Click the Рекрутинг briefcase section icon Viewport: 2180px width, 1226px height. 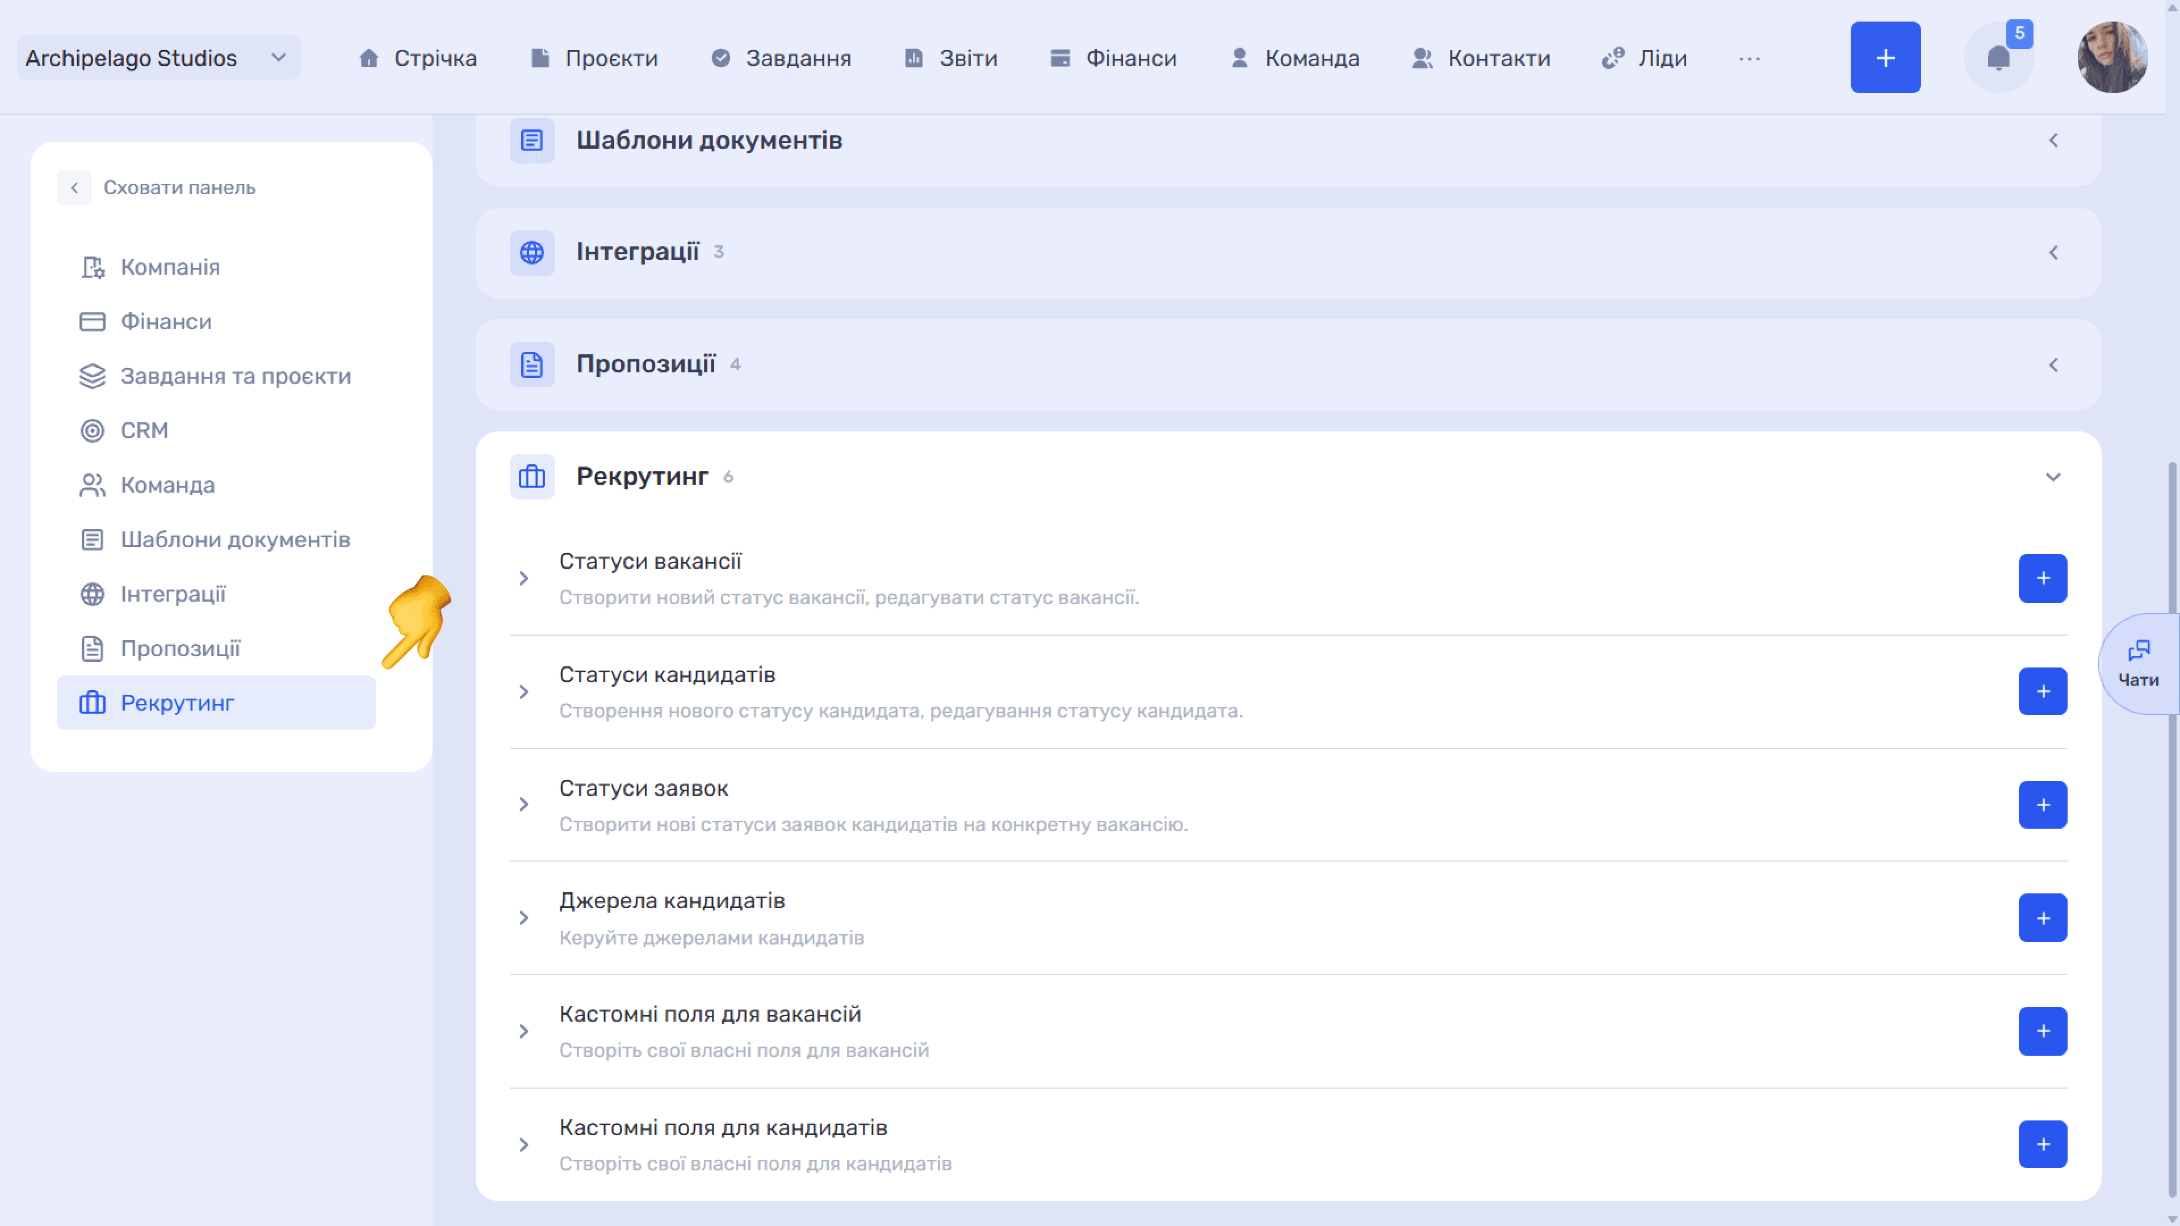(x=531, y=476)
